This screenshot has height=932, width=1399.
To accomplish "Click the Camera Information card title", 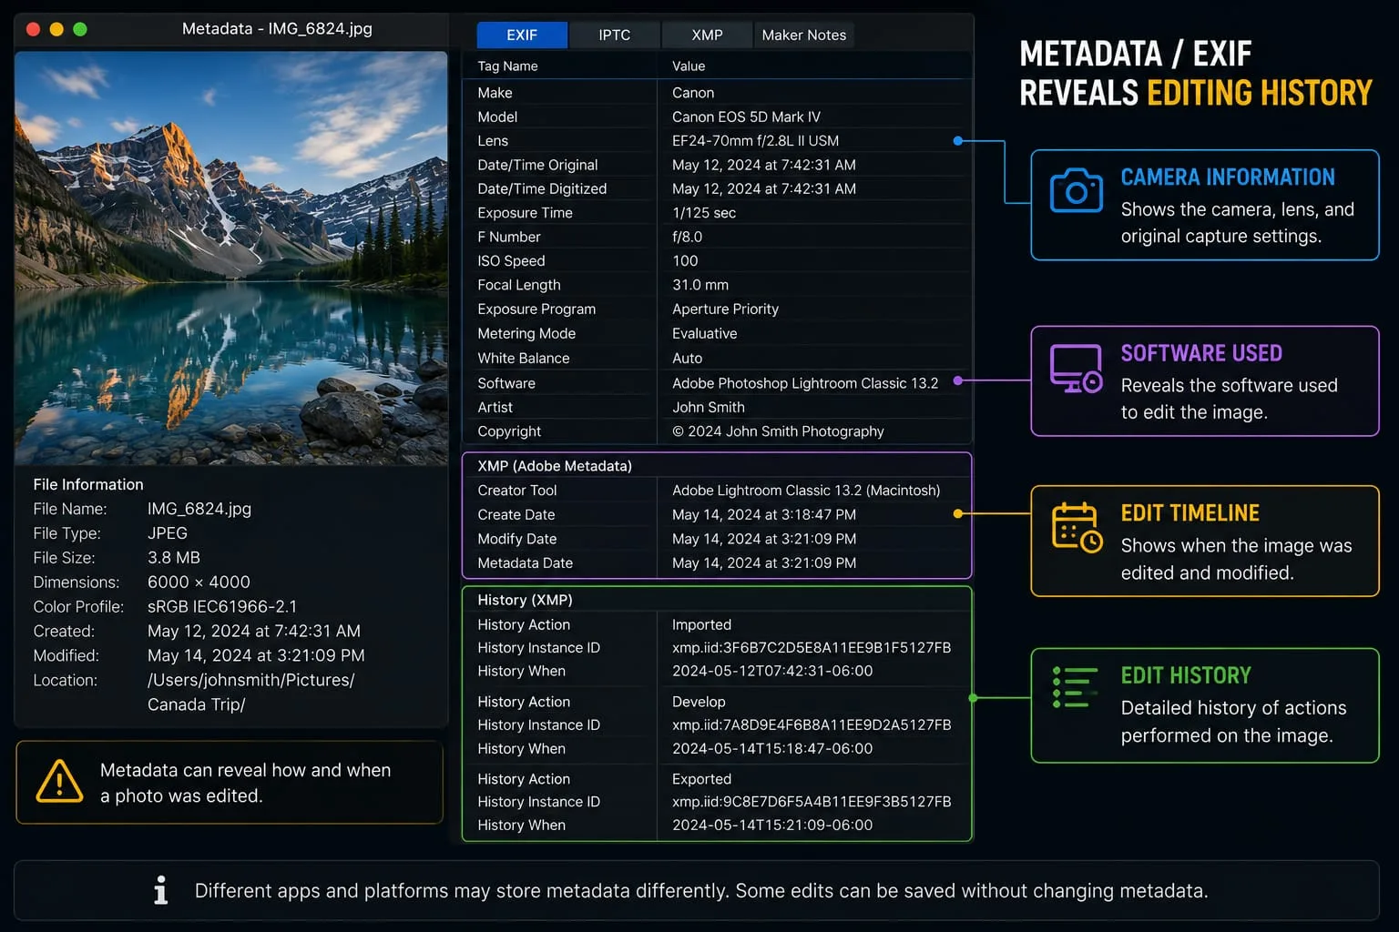I will [1228, 177].
